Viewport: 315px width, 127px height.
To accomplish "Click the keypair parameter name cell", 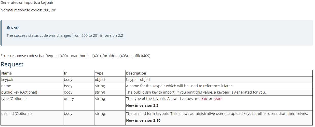I will [32, 80].
